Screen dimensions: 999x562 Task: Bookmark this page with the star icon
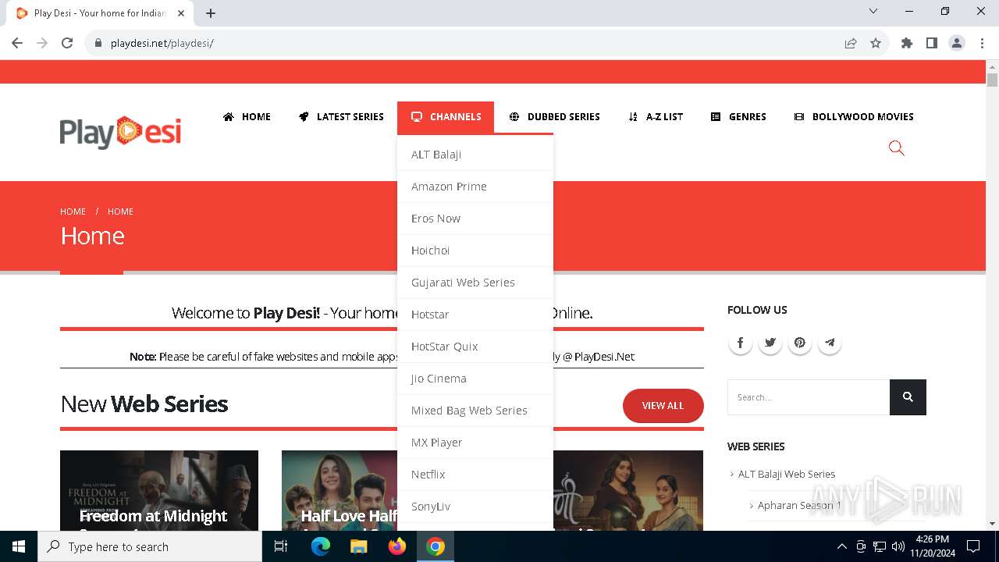876,43
